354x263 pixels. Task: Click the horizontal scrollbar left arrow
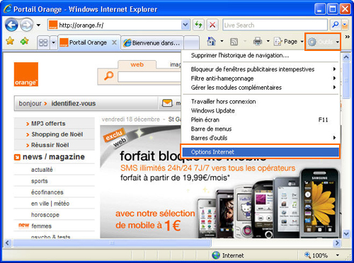coord(8,242)
